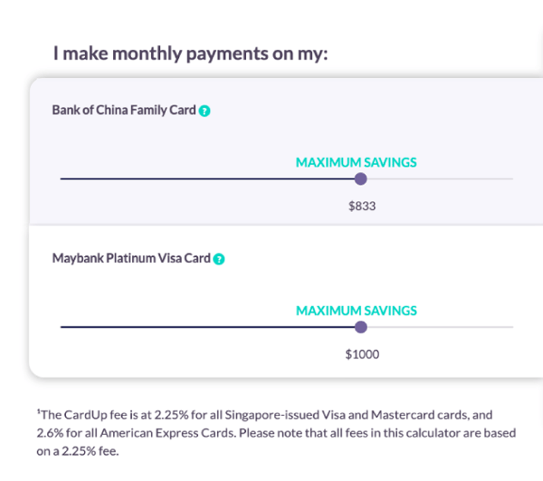Click the $1000 payment amount
The width and height of the screenshot is (543, 481).
[x=362, y=354]
